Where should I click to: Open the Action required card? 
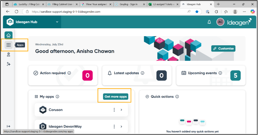(x=63, y=76)
